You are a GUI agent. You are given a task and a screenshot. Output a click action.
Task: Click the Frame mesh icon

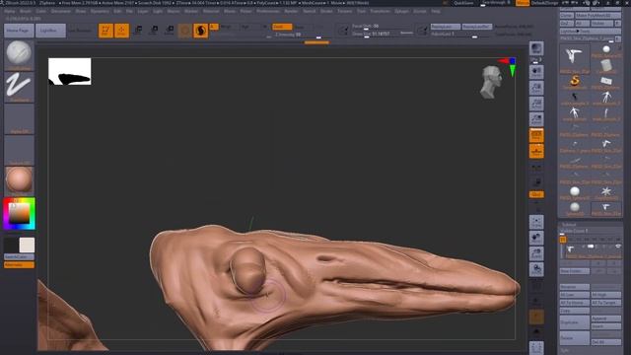(x=536, y=222)
